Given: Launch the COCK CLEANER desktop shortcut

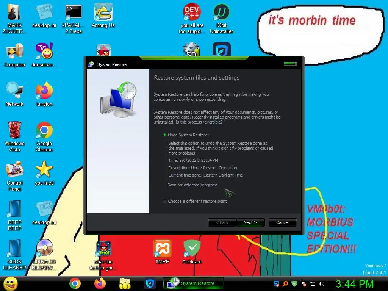Looking at the screenshot, I should 15,255.
